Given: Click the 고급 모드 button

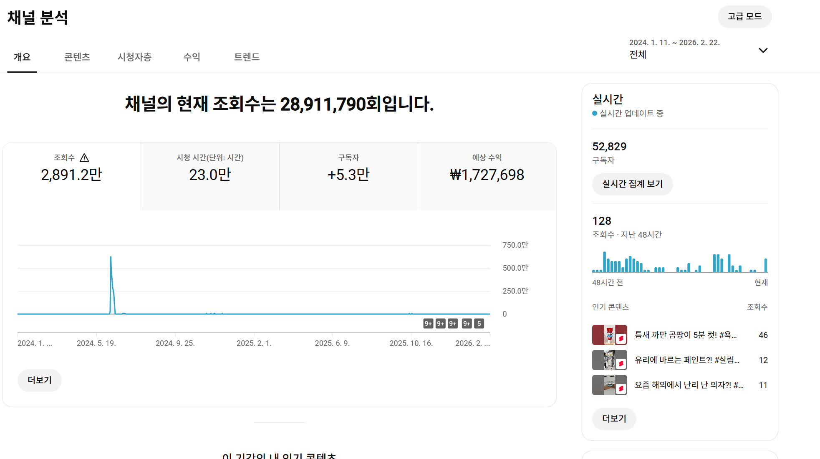Looking at the screenshot, I should (x=744, y=17).
